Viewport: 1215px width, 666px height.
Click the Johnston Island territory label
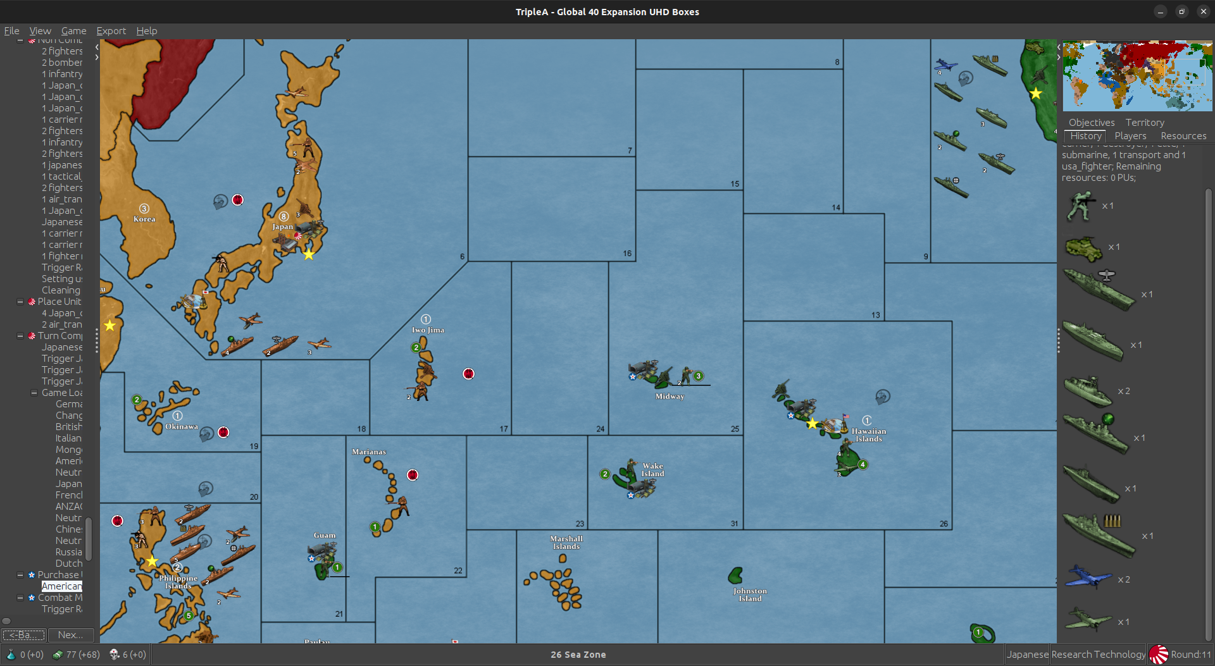[x=750, y=595]
